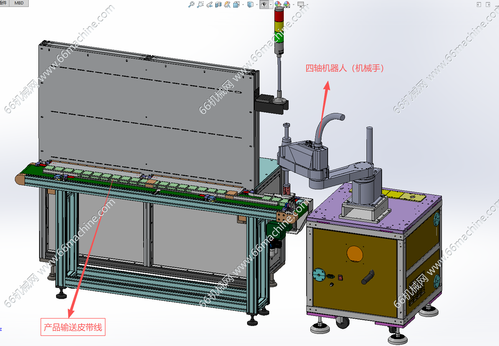Click the 产品输送皮带线 annotation label
Screen dimensions: 499x346
tap(73, 327)
